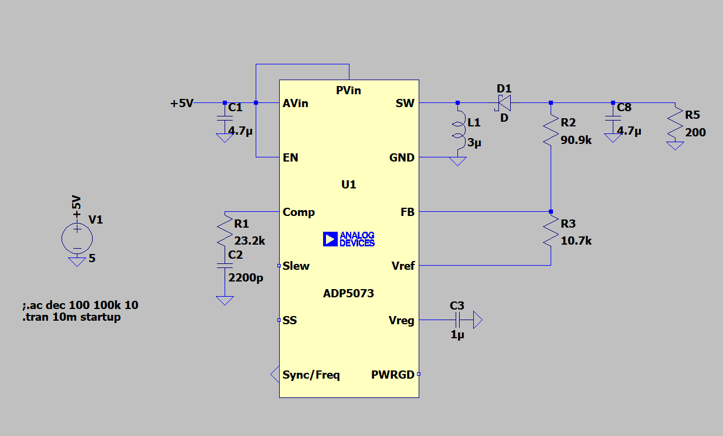Viewport: 723px width, 436px height.
Task: Select the L1 inductor coil symbol
Action: 457,130
